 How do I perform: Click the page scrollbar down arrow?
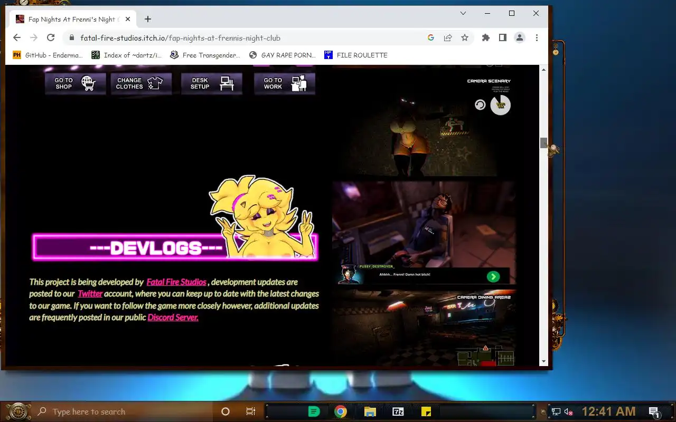point(543,362)
